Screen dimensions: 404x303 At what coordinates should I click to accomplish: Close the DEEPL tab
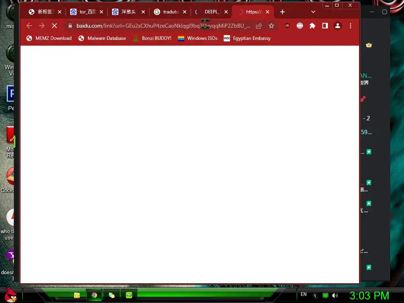tap(226, 12)
